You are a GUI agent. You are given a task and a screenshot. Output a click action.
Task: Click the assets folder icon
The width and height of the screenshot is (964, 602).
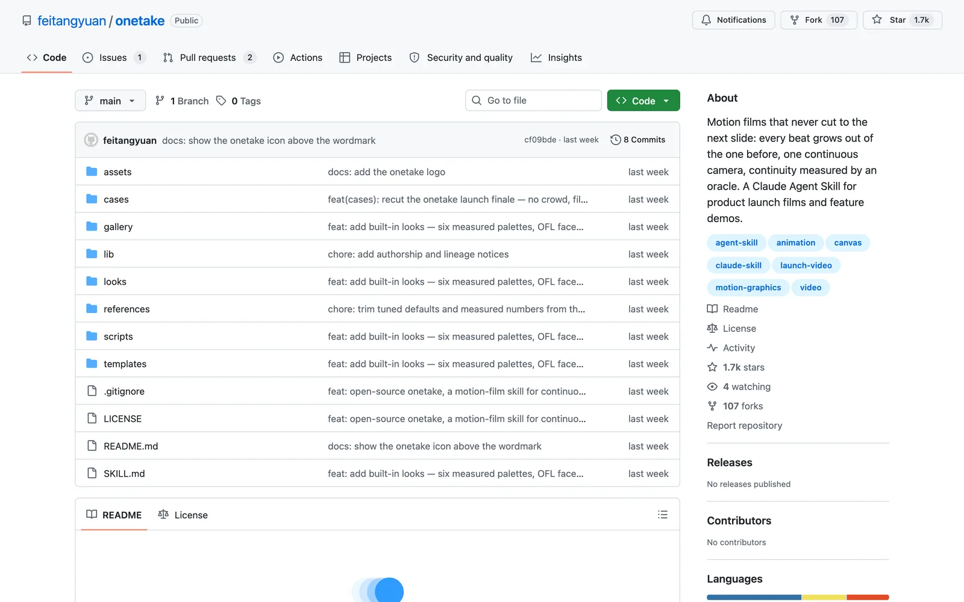pos(92,172)
